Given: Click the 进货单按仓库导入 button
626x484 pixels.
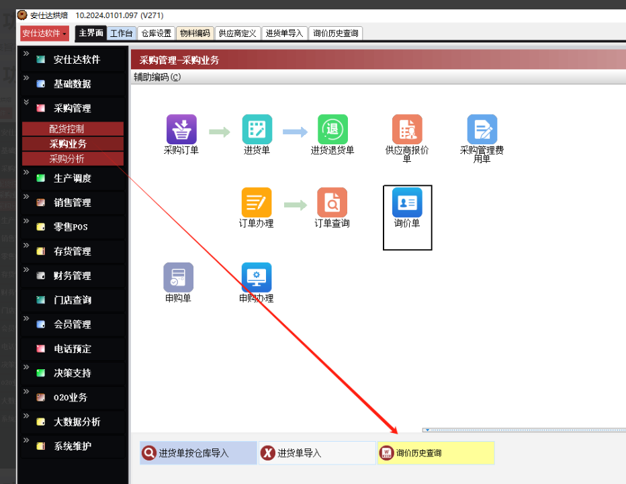Looking at the screenshot, I should [x=198, y=453].
